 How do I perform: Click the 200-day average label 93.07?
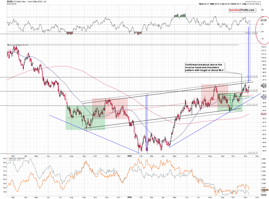tap(264, 114)
